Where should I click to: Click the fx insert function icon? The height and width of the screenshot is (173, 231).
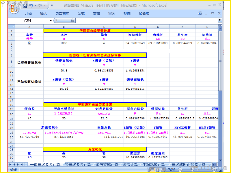pyautogui.click(x=72, y=20)
